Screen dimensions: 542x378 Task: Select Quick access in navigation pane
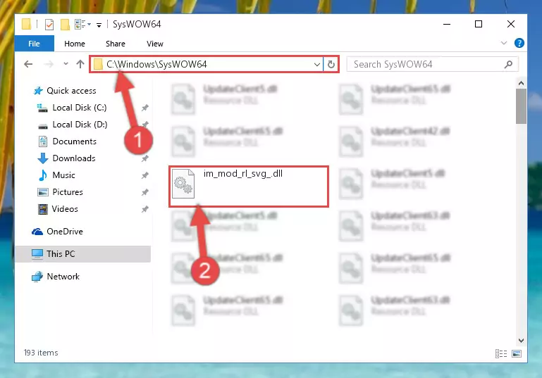(x=71, y=90)
